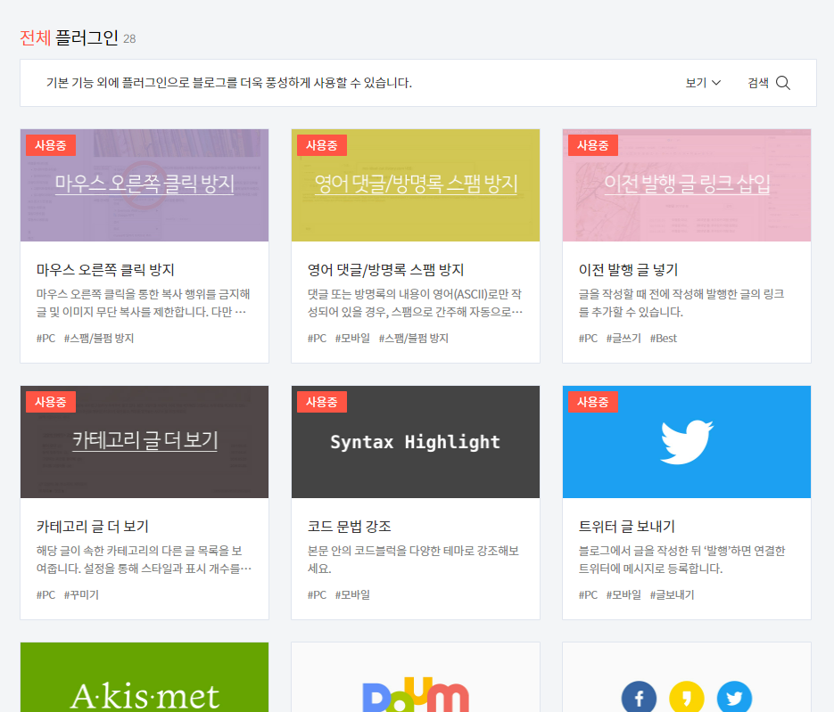Click #꾸미기 tag on 카테고리 글 더 보기
The image size is (834, 712).
click(x=81, y=595)
